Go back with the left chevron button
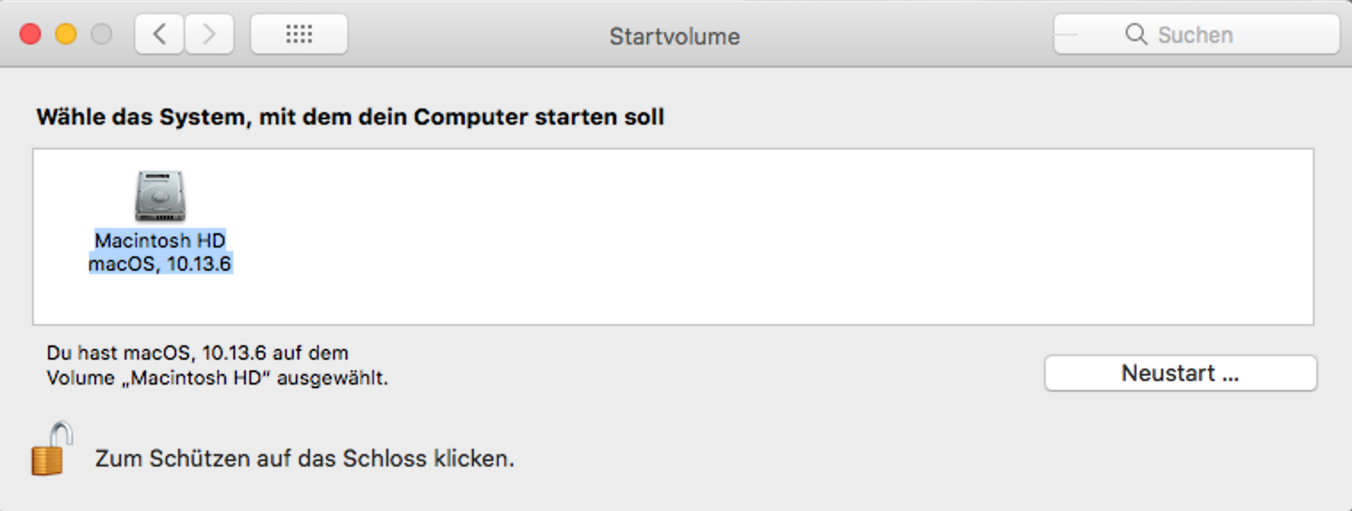Viewport: 1352px width, 511px height. [x=159, y=35]
